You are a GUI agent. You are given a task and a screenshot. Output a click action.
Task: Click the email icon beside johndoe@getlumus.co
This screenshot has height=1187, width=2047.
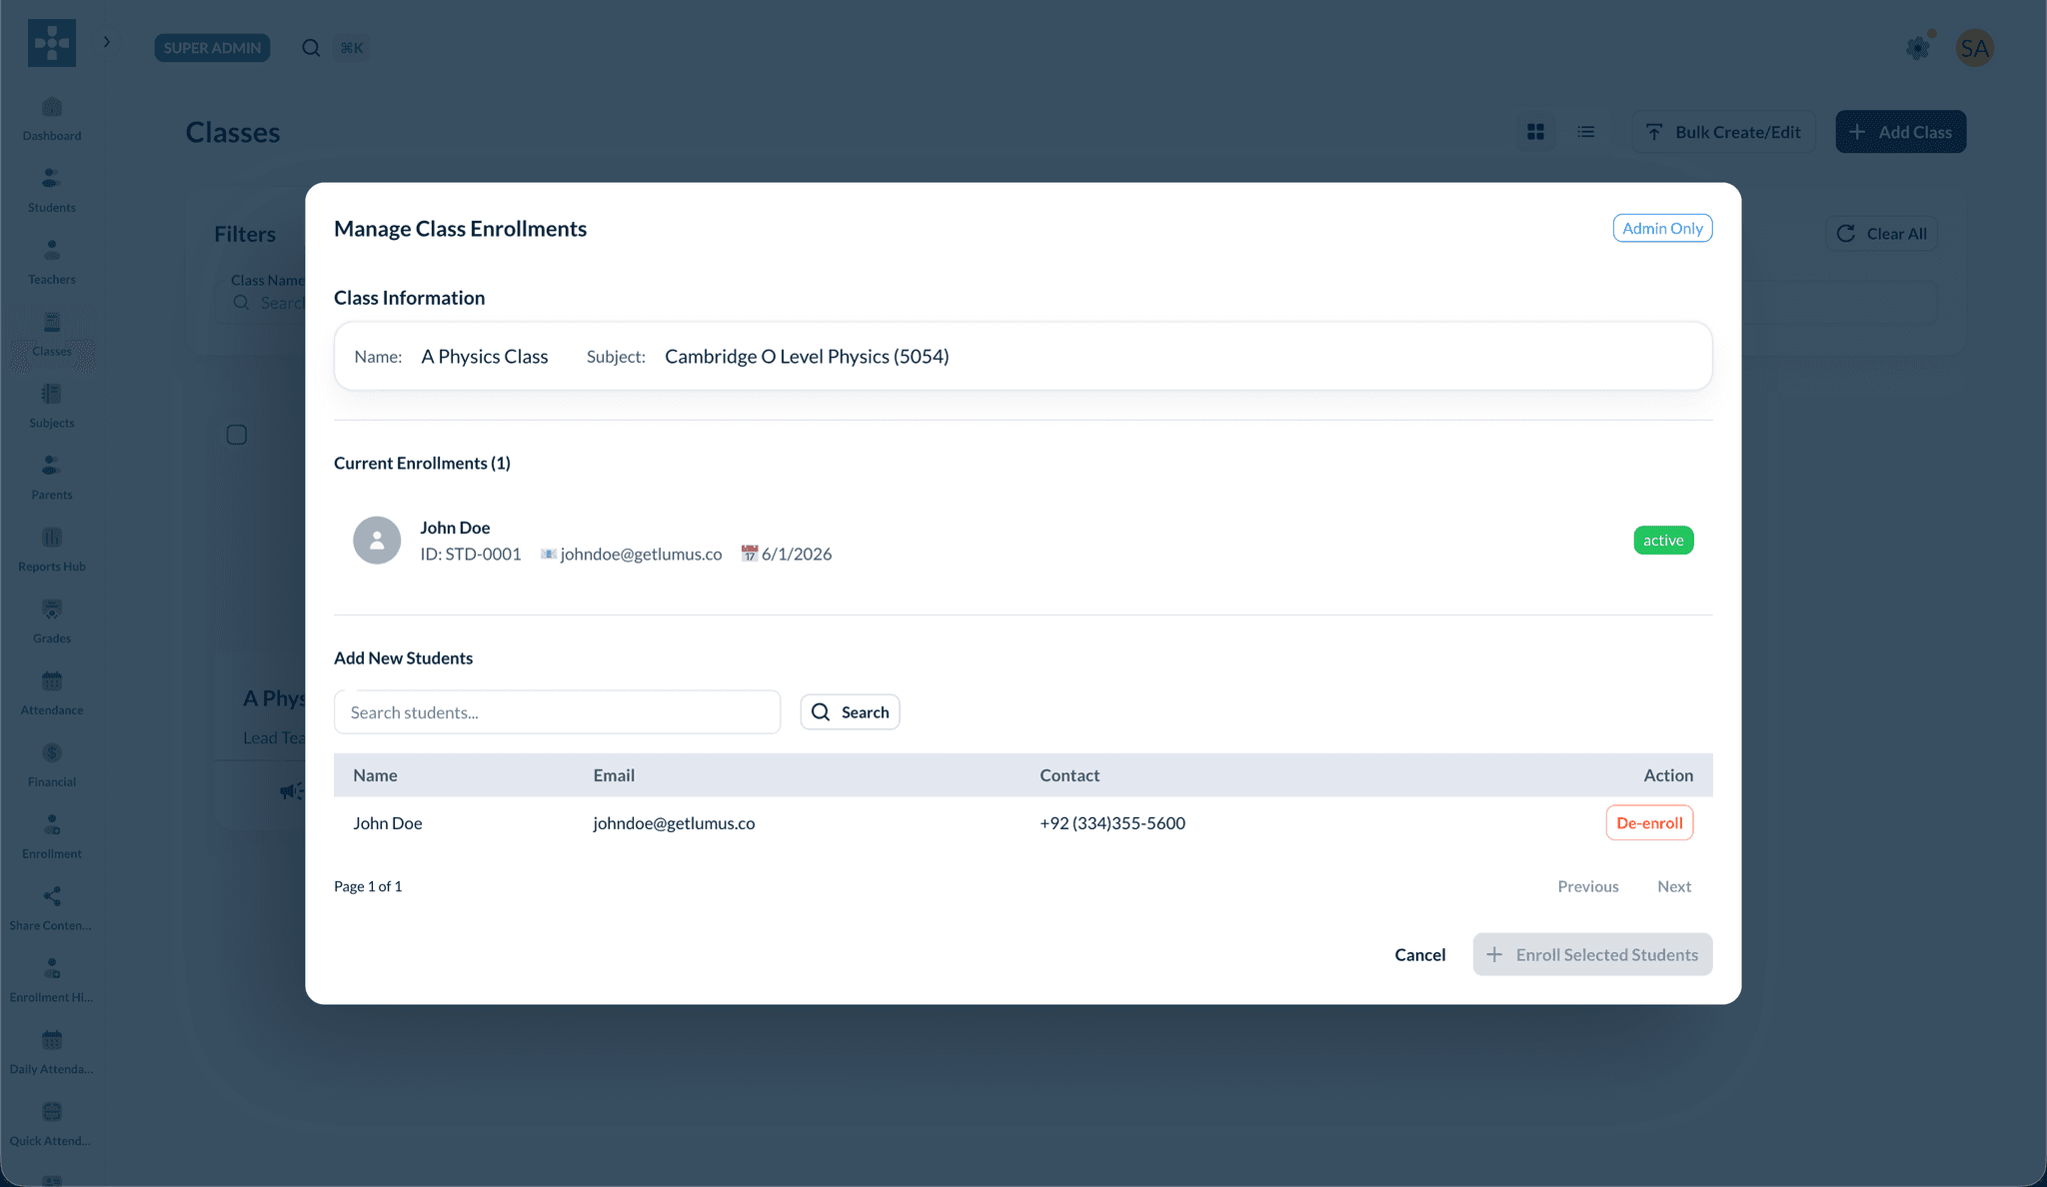tap(549, 554)
